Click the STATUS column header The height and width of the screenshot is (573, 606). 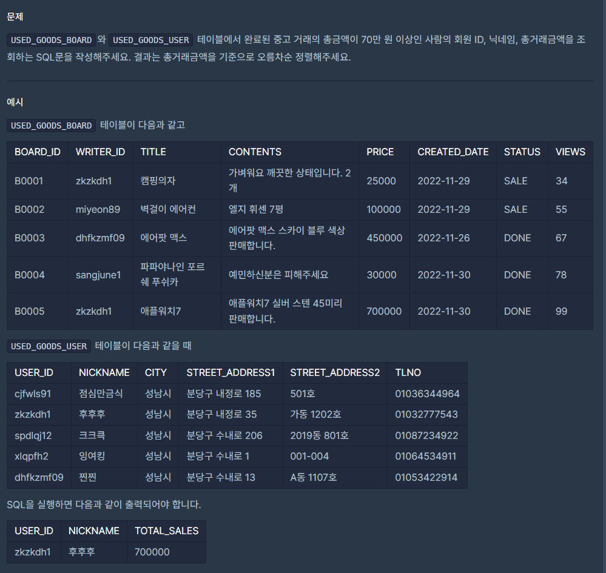(522, 152)
